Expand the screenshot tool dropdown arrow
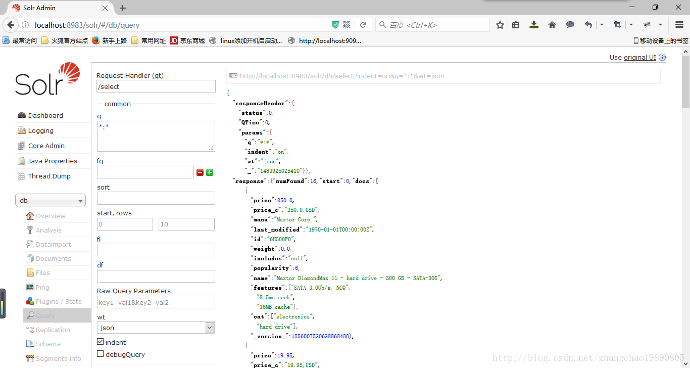The height and width of the screenshot is (368, 690). 631,25
